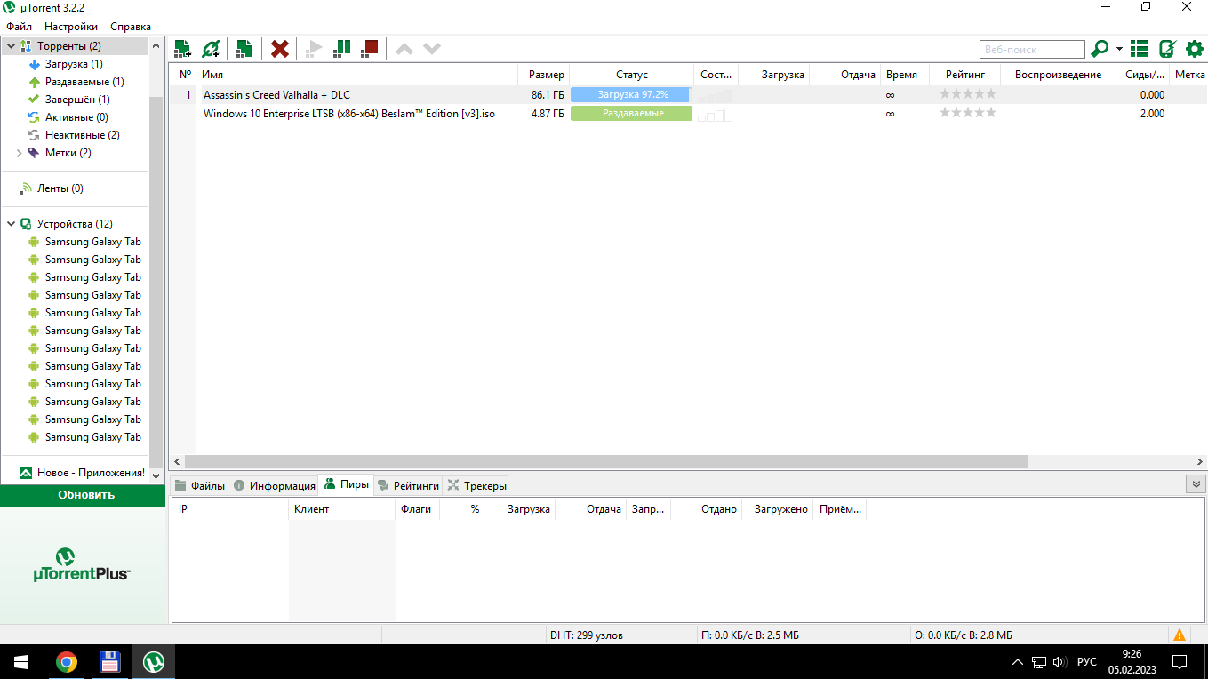Viewport: 1208px width, 679px height.
Task: Select the Активные (0) sidebar filter
Action: 76,117
